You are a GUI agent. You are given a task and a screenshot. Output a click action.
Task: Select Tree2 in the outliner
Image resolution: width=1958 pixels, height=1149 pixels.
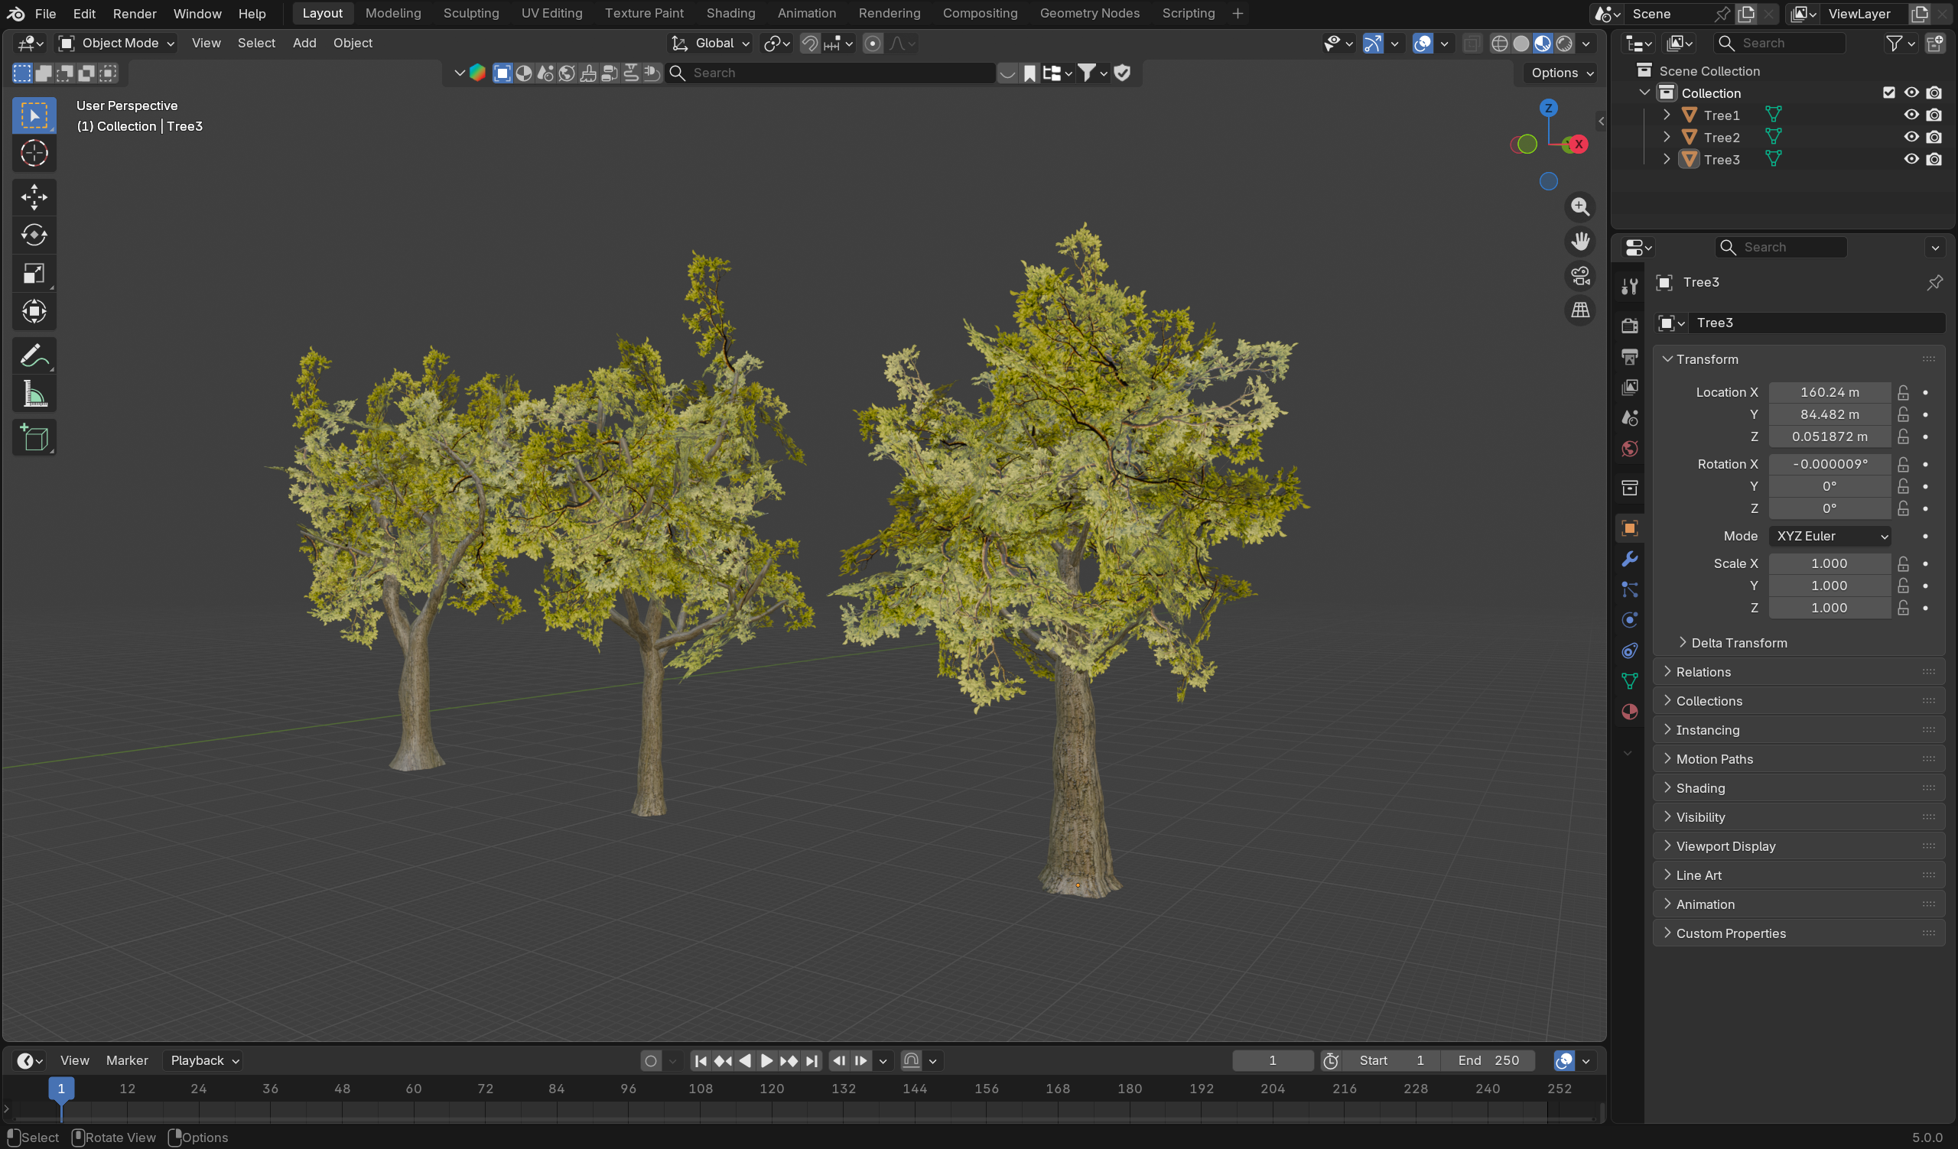pyautogui.click(x=1721, y=138)
